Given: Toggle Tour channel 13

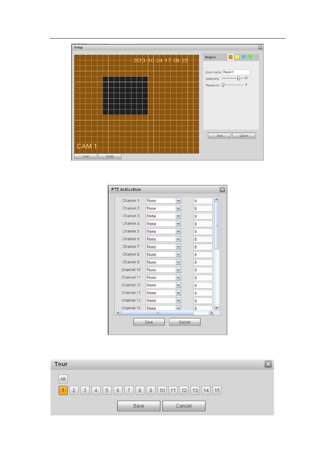Looking at the screenshot, I should pyautogui.click(x=195, y=390).
